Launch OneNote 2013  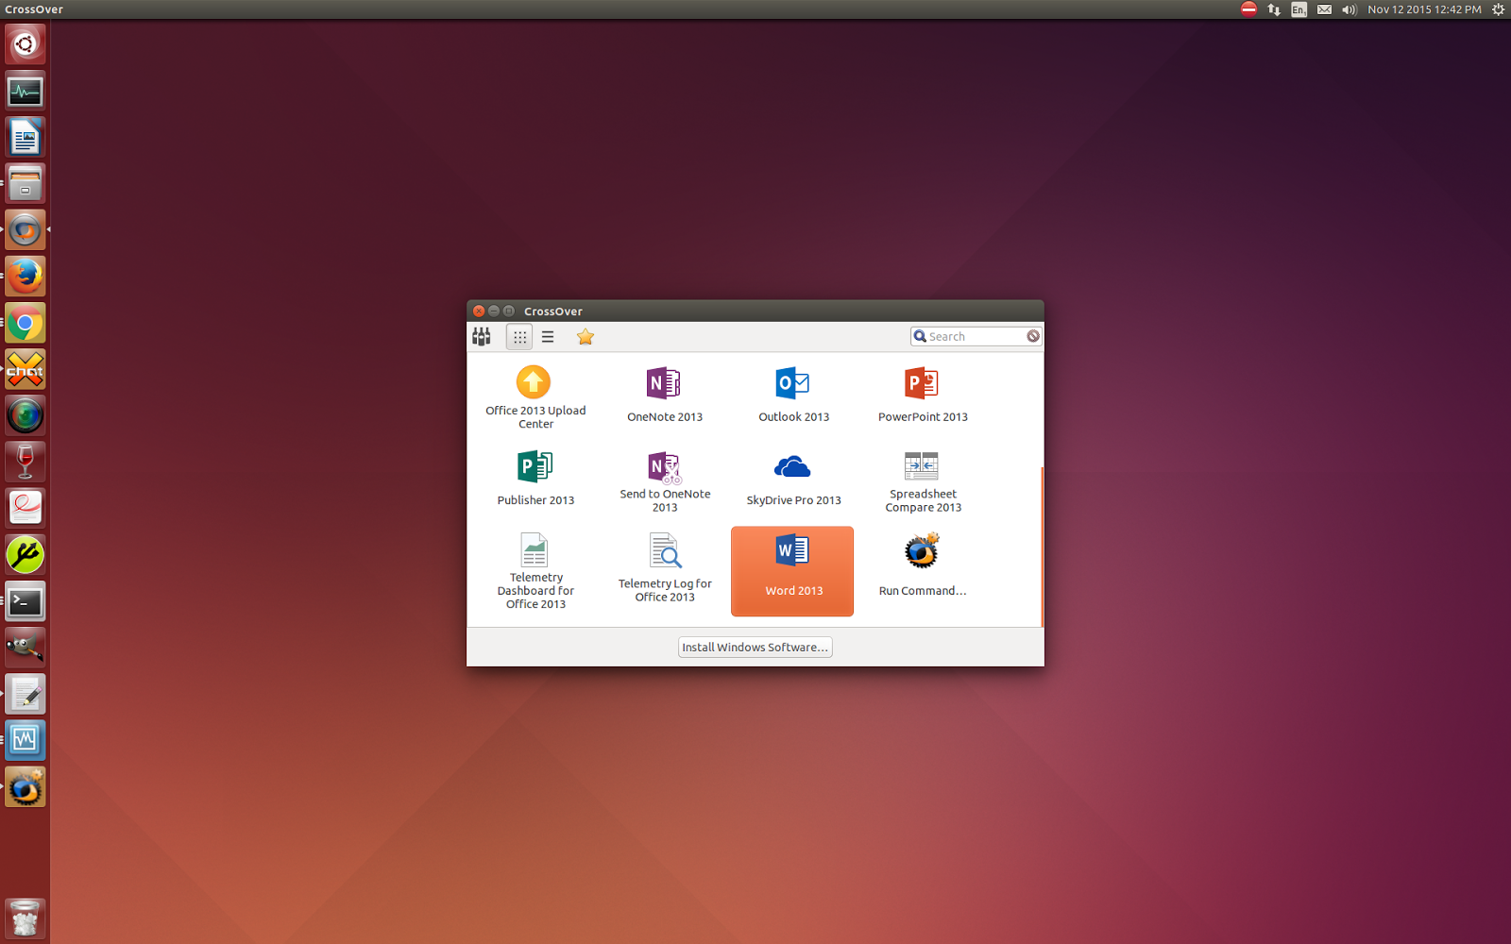click(665, 396)
